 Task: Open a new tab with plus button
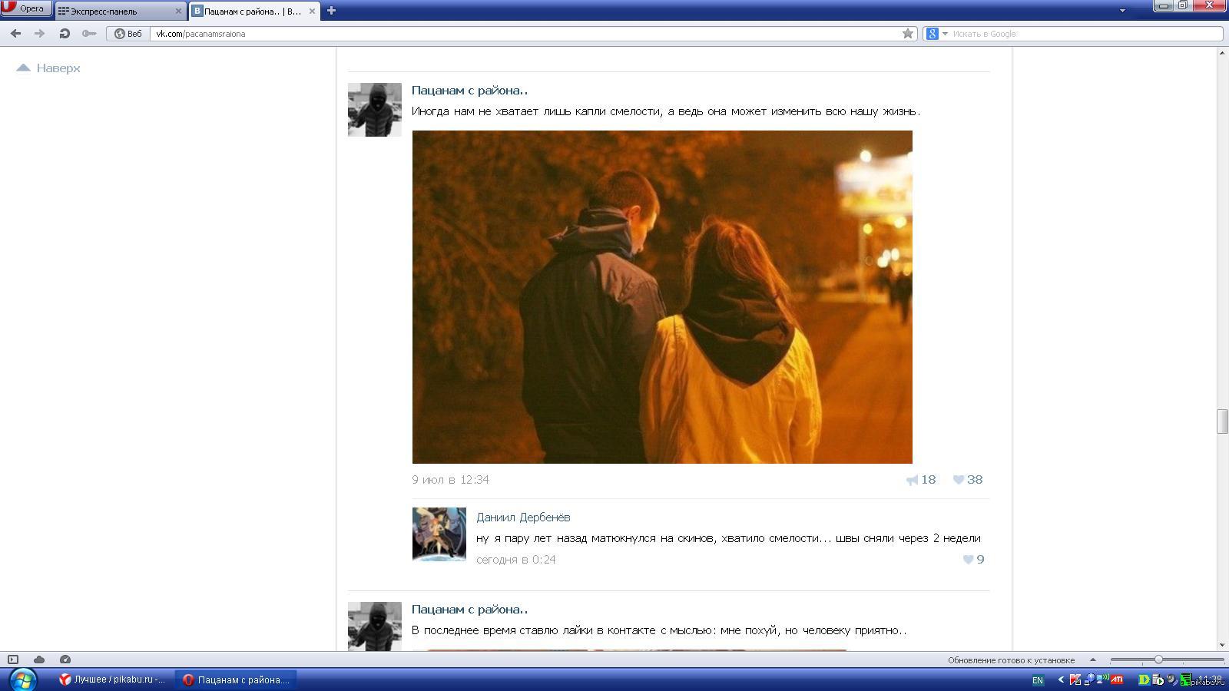coord(331,10)
